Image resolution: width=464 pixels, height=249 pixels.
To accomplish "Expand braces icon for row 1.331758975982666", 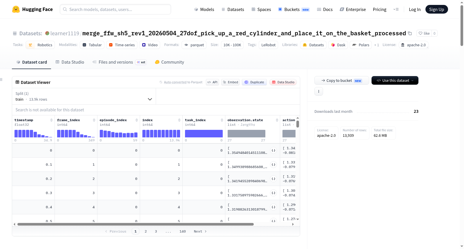I will pyautogui.click(x=273, y=193).
